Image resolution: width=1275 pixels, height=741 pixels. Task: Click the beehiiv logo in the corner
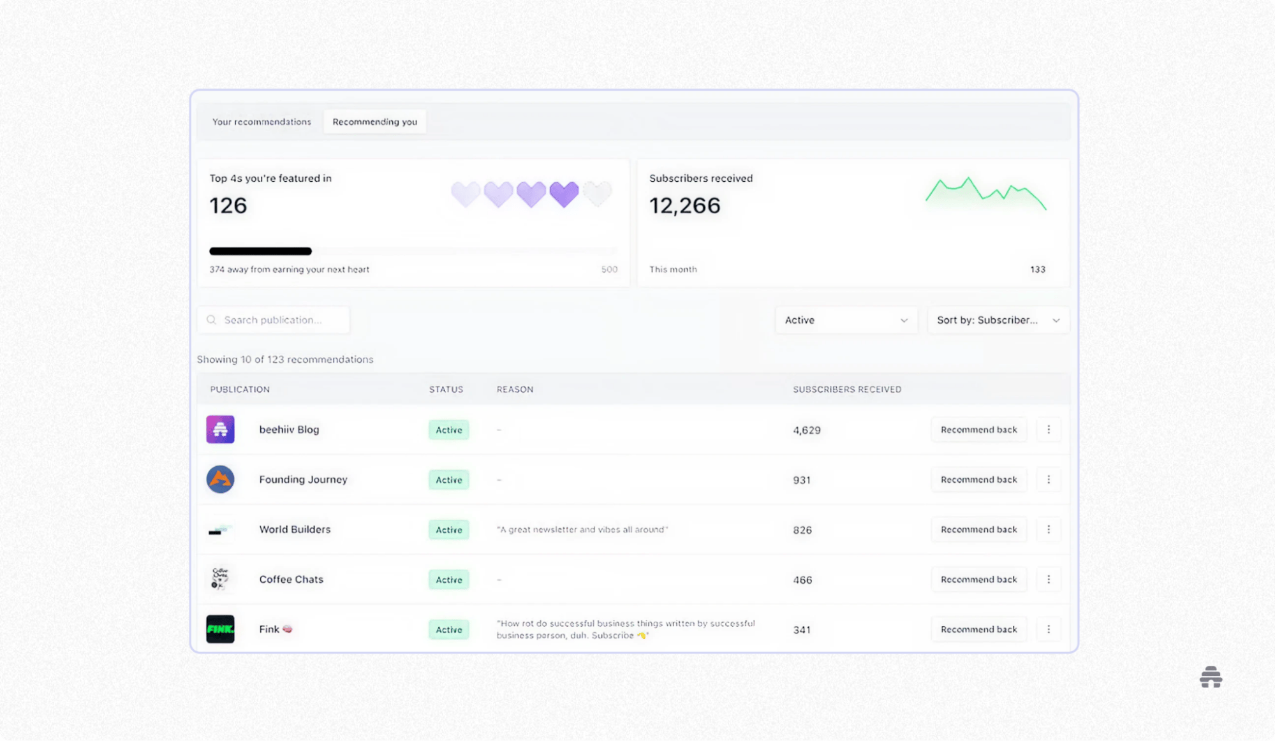point(1210,677)
